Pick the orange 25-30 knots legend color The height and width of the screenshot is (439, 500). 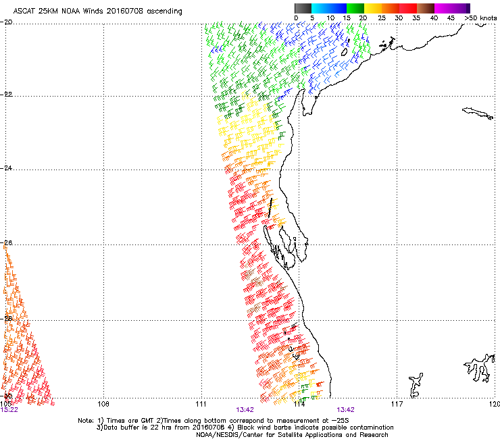coord(391,8)
